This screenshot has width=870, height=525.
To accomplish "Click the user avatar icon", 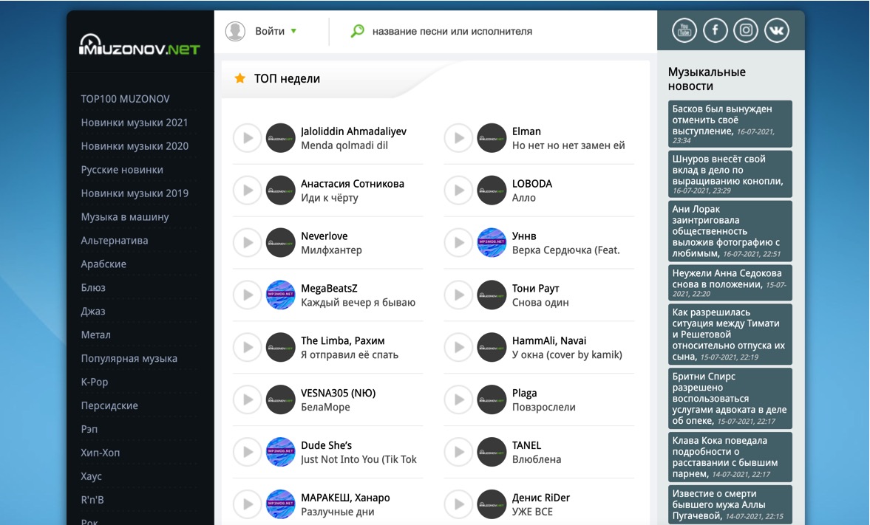I will pyautogui.click(x=235, y=31).
